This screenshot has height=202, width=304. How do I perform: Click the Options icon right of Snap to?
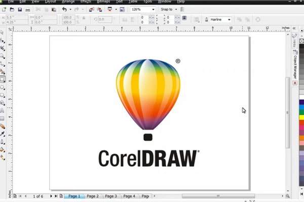[182, 9]
